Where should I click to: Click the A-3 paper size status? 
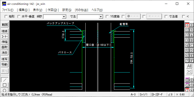(134, 94)
